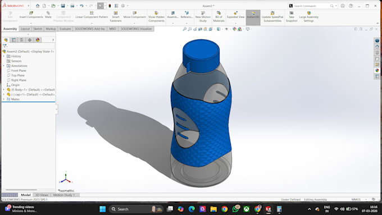
Task: Open the FeatureManager design tree tab
Action: pos(6,40)
